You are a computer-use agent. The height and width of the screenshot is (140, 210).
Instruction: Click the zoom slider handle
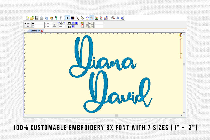pyautogui.click(x=181, y=54)
